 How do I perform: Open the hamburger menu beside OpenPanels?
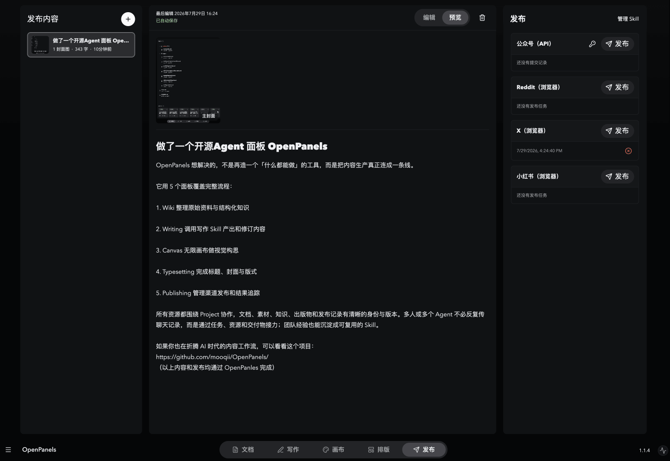[8, 450]
